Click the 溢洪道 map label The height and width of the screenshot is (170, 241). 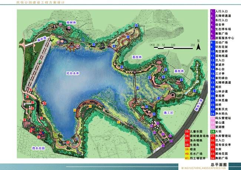tap(42, 39)
